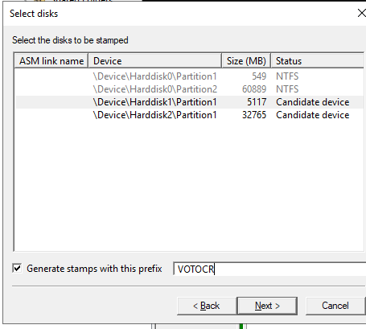366x329 pixels.
Task: Select Harddisk1 Partition1 candidate device row
Action: tap(190, 102)
